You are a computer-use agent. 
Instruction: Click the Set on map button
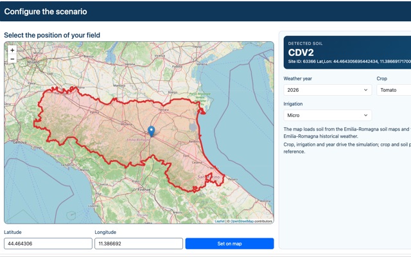(x=229, y=244)
